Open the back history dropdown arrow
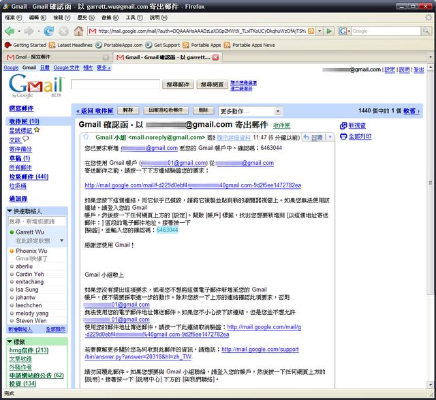 tap(19, 31)
